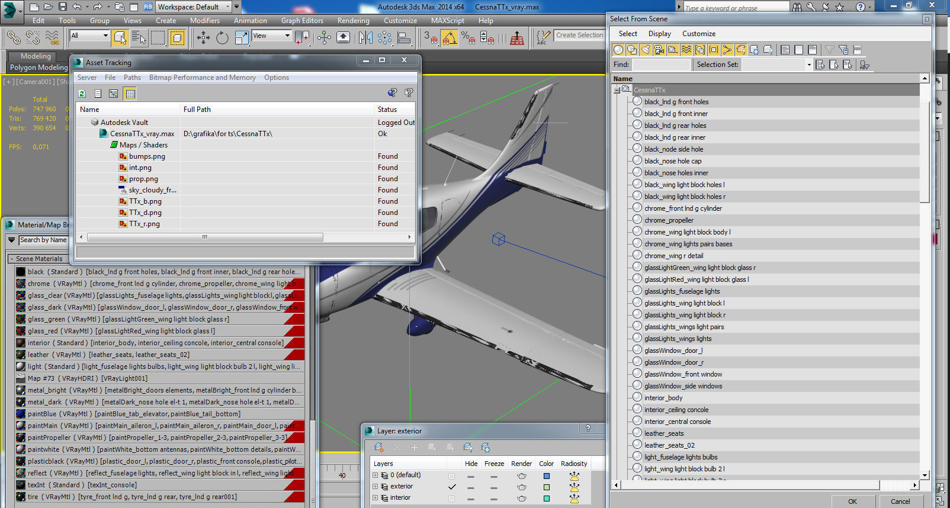
Task: Open the Paths menu in Asset Tracking
Action: [132, 78]
